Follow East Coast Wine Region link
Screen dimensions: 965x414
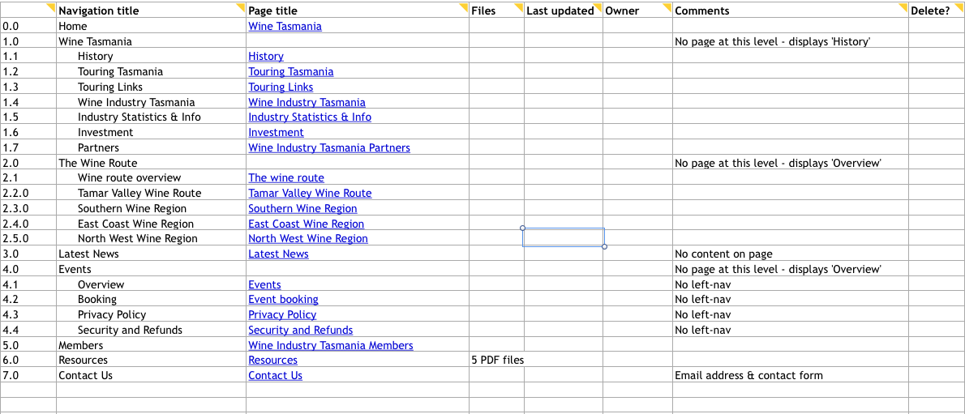tap(307, 224)
